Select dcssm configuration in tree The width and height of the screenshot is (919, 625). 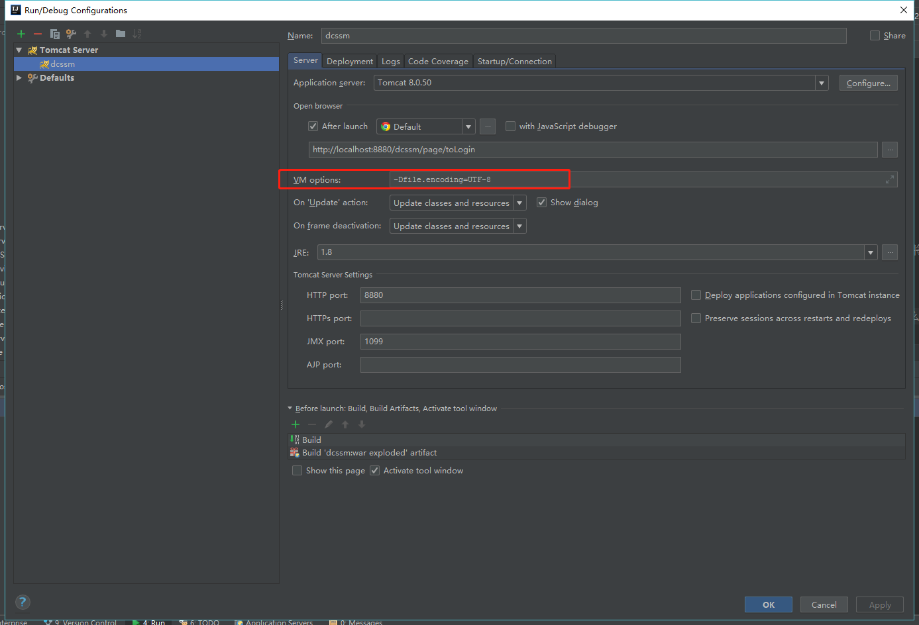(x=146, y=64)
